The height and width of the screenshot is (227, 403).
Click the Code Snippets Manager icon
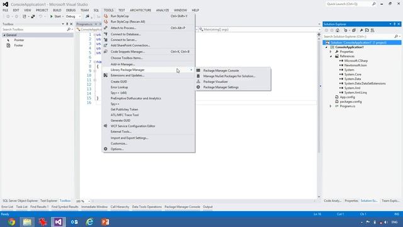[x=106, y=52]
